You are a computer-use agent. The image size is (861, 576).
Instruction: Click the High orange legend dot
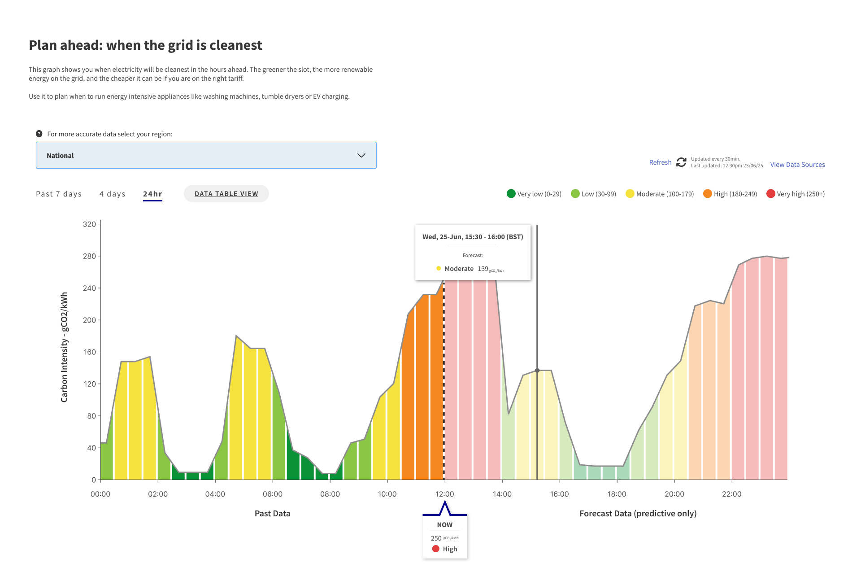click(708, 194)
